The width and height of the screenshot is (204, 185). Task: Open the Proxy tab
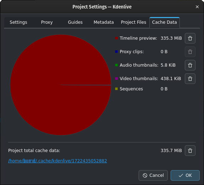pos(47,22)
